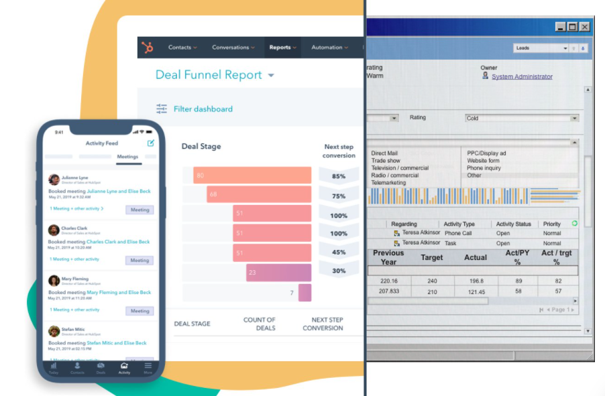Click the user icon beside System Administrator

click(485, 76)
